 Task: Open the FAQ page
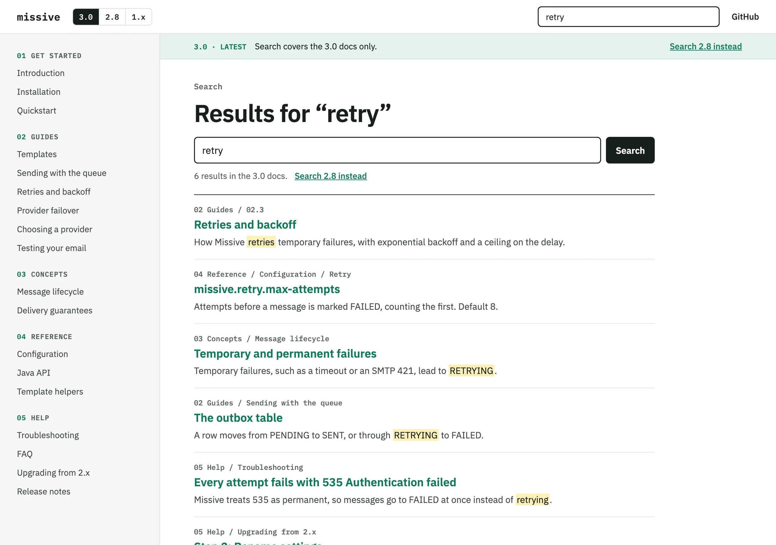click(25, 454)
